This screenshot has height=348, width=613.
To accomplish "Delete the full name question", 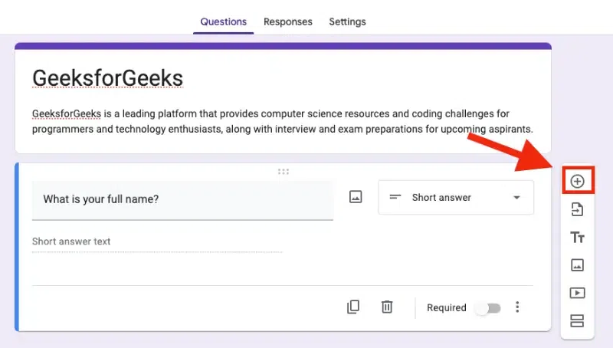I will pos(387,307).
